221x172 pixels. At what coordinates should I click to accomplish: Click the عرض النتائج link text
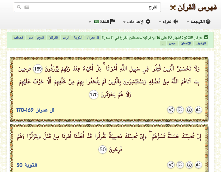(x=193, y=38)
